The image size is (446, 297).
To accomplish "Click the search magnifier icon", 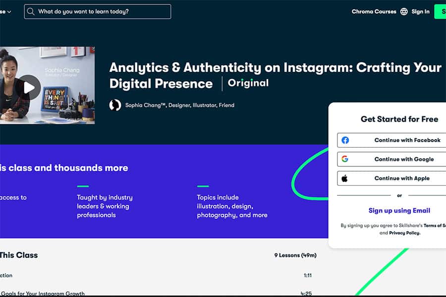I will point(30,12).
